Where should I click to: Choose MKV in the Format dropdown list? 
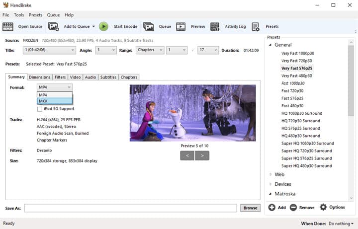(x=55, y=101)
